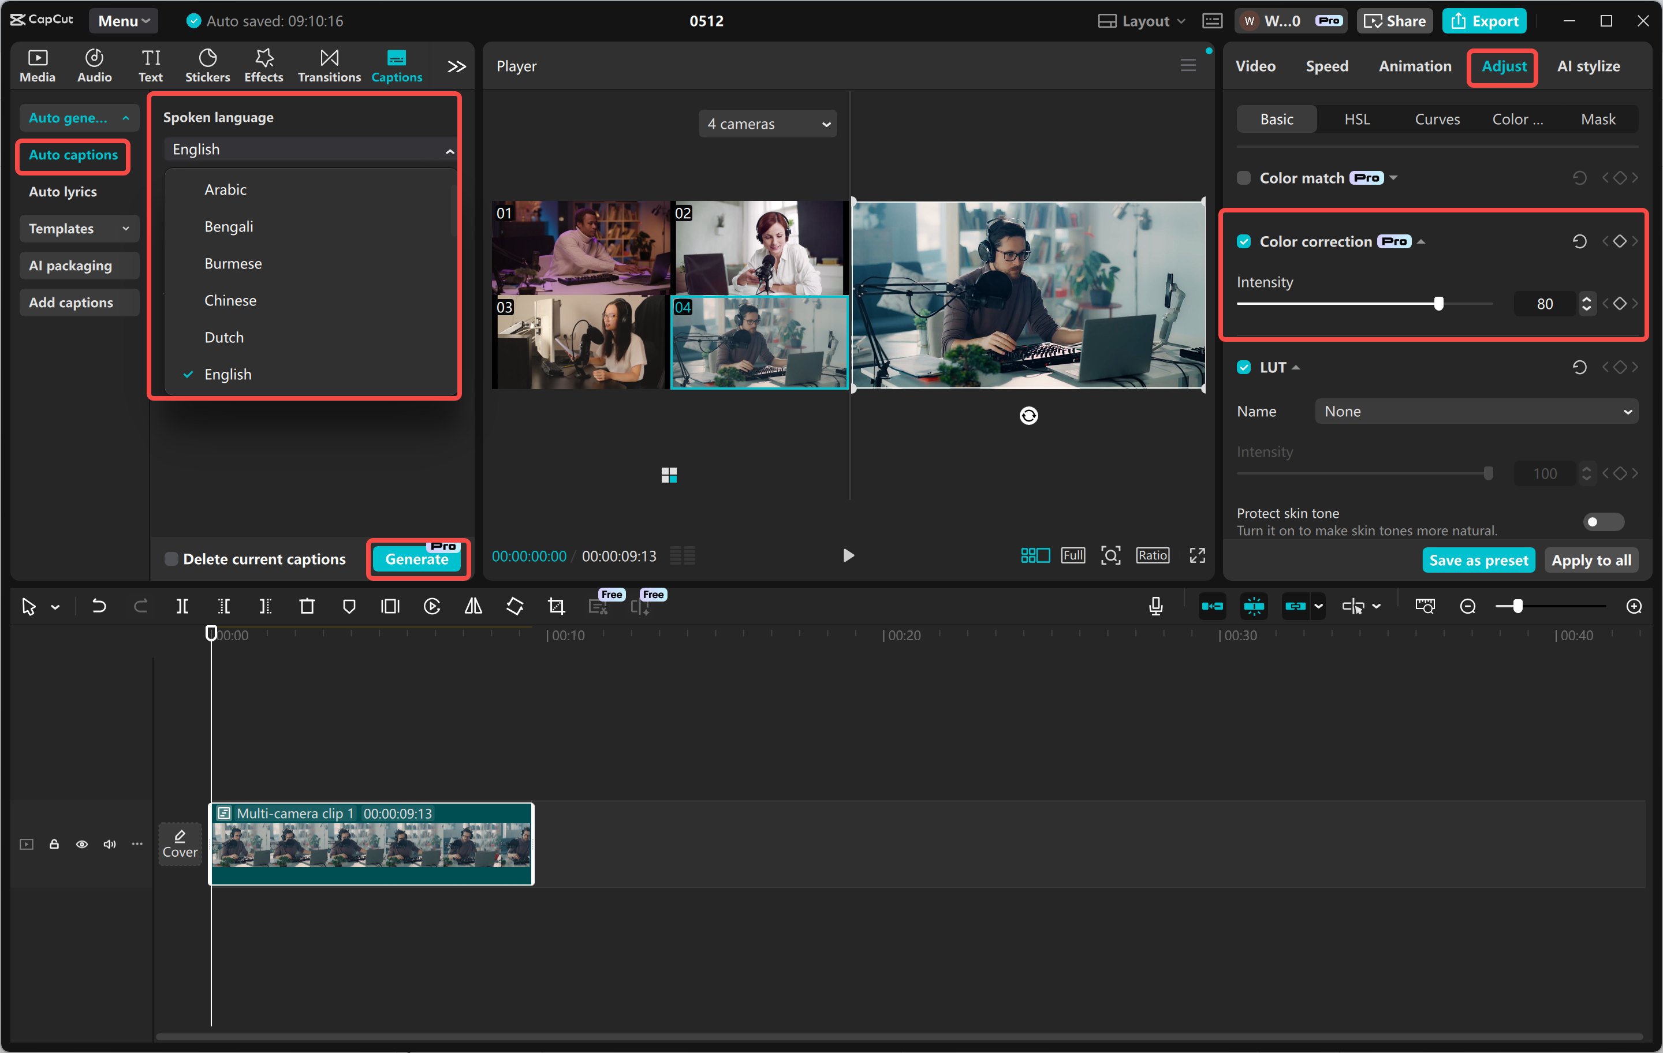This screenshot has width=1663, height=1053.
Task: Open the 4 cameras dropdown
Action: [x=767, y=124]
